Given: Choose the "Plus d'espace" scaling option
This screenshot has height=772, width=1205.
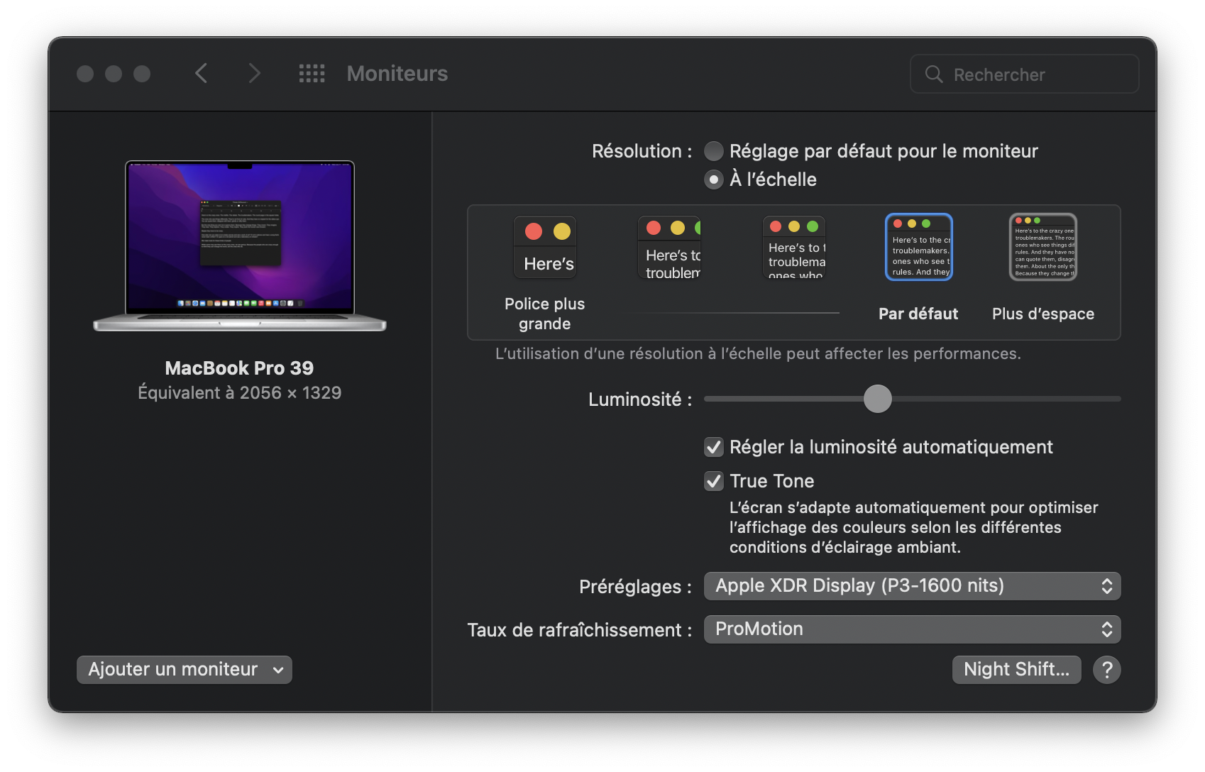Looking at the screenshot, I should pos(1042,247).
